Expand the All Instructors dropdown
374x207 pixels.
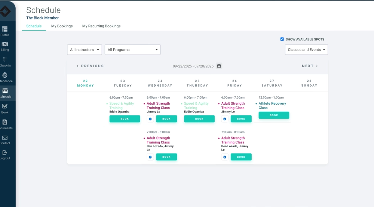point(85,50)
